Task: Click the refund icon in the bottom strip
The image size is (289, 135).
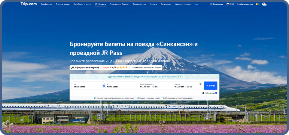Action: [138, 98]
